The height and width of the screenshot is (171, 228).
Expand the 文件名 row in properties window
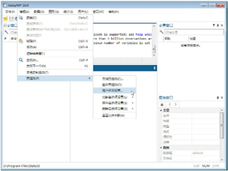(x=161, y=158)
